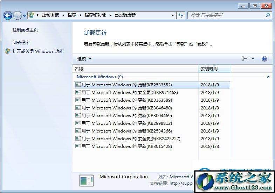This screenshot has height=193, width=275.
Task: Click the Control Panel icon in address bar
Action: coord(32,15)
